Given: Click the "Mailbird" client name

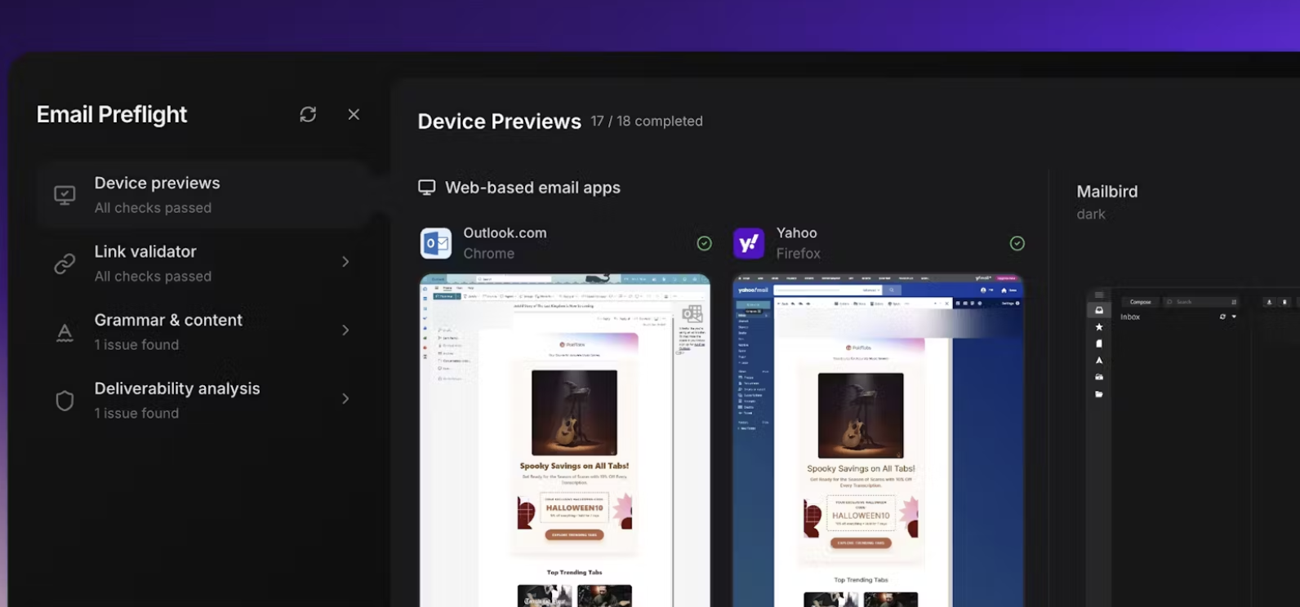Looking at the screenshot, I should (1106, 192).
